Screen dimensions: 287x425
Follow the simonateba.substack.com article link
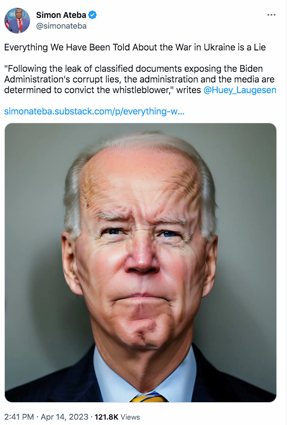94,111
